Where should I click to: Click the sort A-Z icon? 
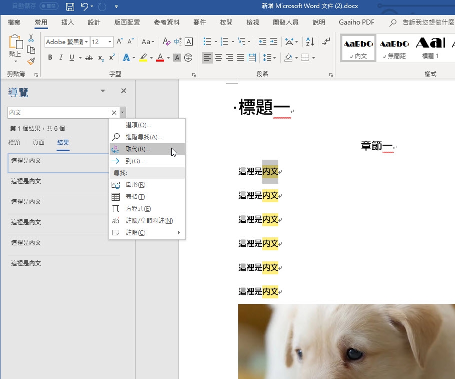point(310,42)
